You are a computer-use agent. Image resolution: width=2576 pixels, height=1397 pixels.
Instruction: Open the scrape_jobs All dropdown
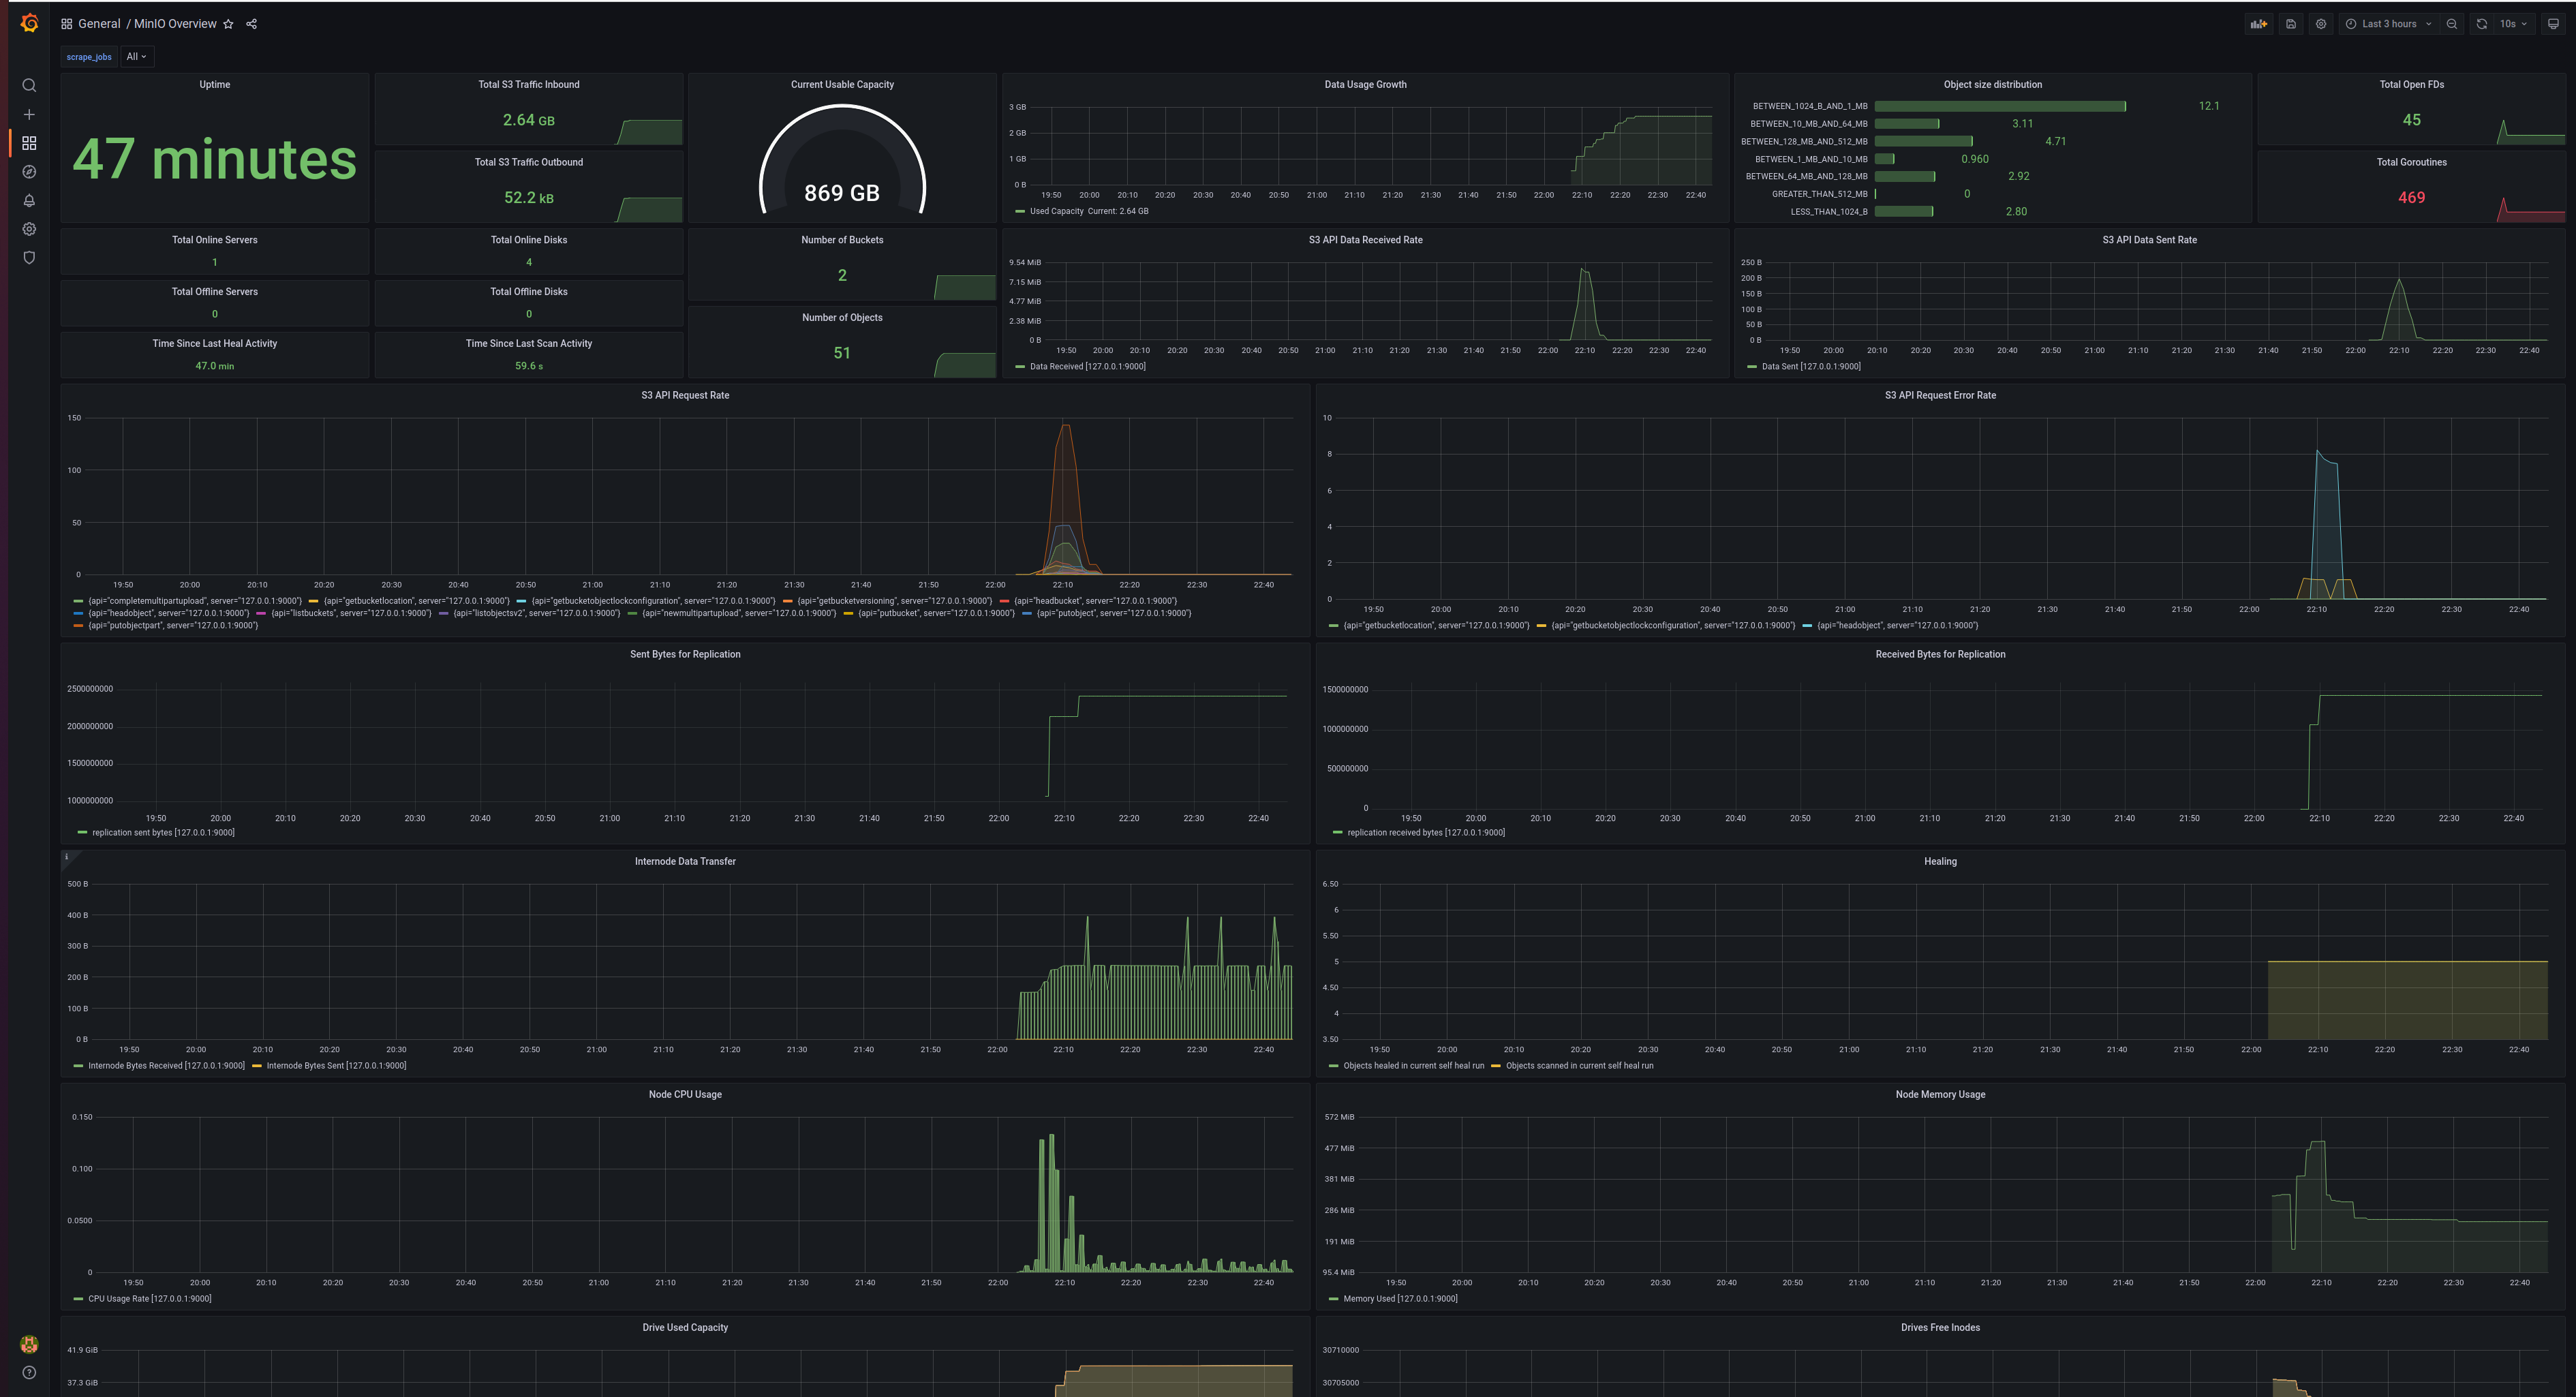click(x=136, y=56)
